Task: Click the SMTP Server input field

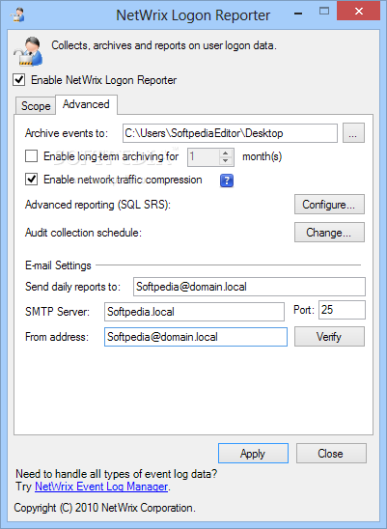Action: [194, 312]
